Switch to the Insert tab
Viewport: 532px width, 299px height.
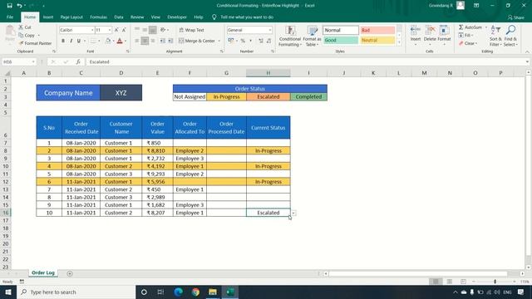48,17
